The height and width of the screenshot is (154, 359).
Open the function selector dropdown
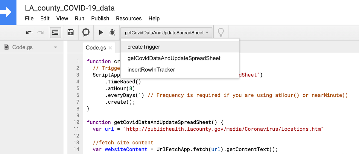click(x=167, y=33)
